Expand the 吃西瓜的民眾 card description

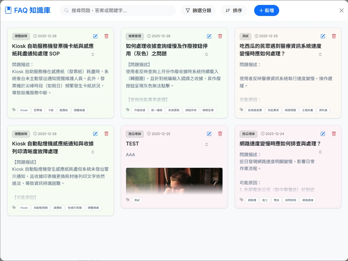[x=320, y=54]
